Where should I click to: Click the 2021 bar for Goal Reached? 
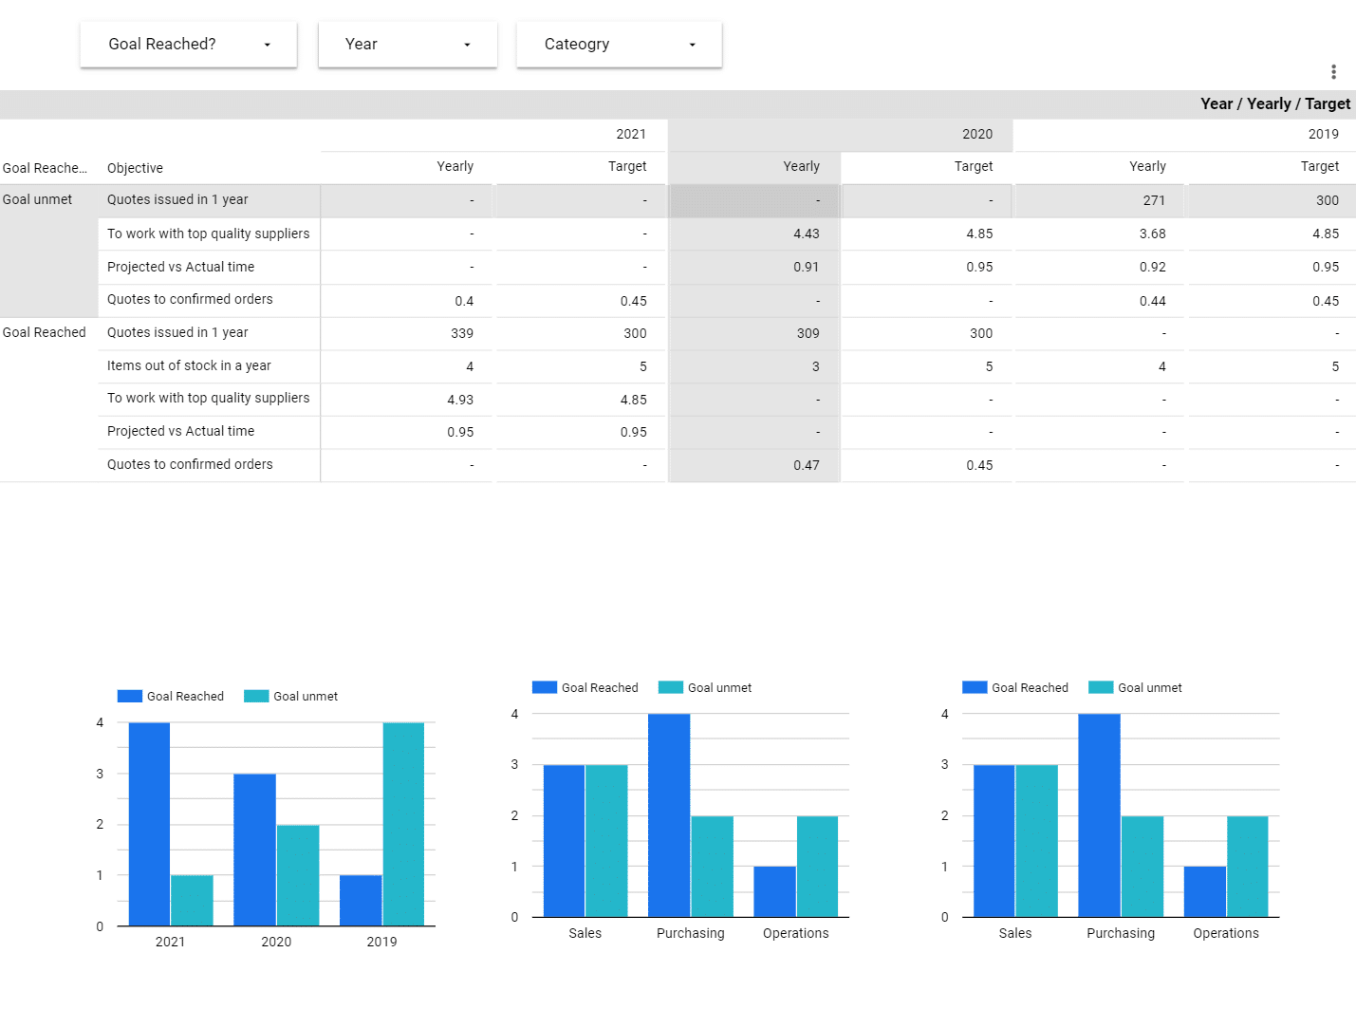[x=149, y=821]
